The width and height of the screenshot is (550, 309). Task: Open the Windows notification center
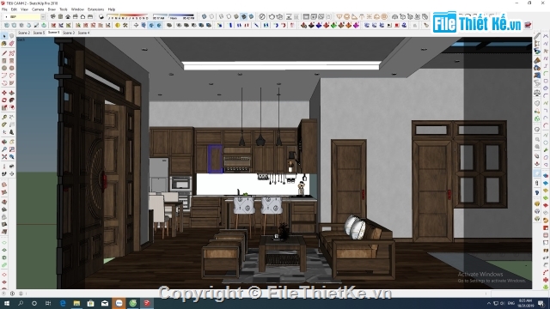tap(541, 303)
